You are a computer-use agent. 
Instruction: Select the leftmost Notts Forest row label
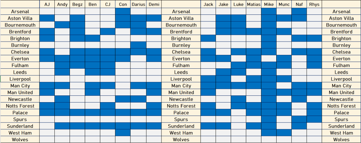pyautogui.click(x=20, y=106)
